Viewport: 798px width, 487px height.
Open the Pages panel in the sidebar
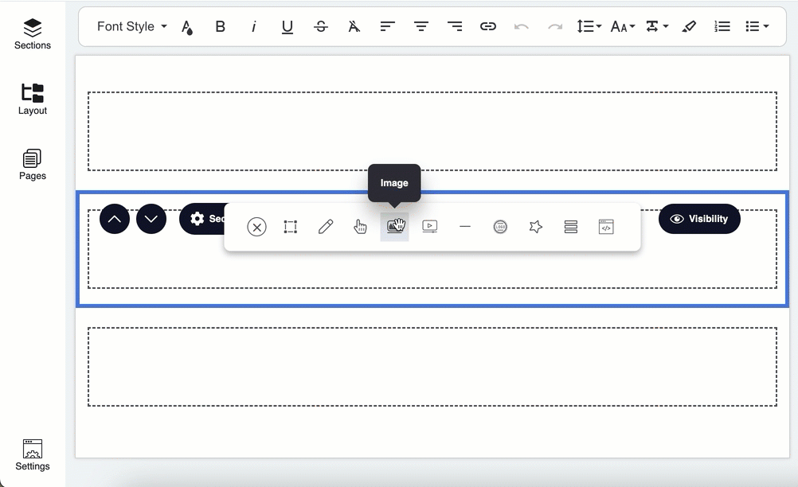click(32, 165)
